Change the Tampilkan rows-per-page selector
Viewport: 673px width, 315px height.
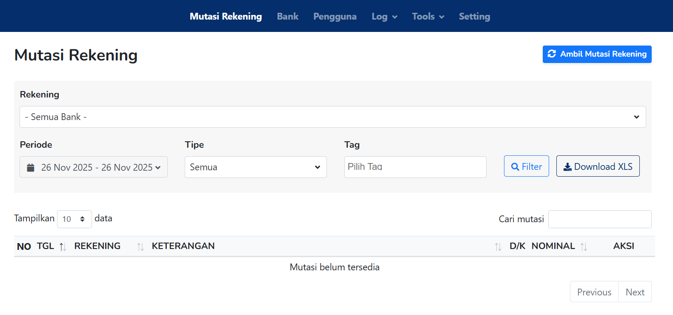74,219
